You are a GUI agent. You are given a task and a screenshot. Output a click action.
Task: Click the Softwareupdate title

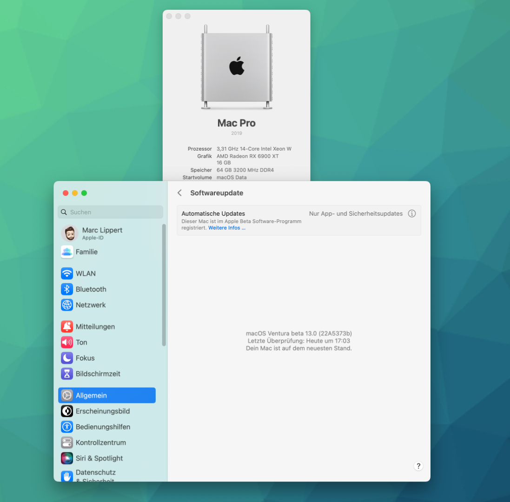[217, 193]
